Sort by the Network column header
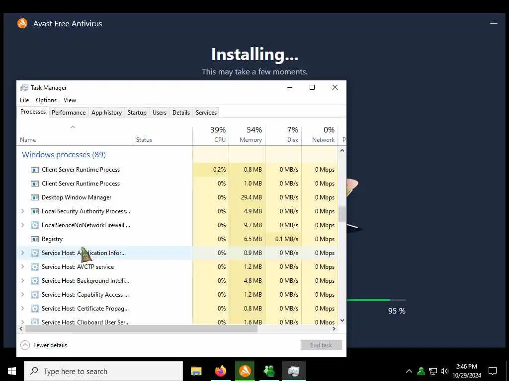This screenshot has width=509, height=381. (320, 135)
